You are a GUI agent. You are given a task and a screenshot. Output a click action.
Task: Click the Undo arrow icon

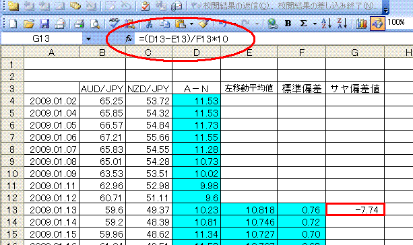pyautogui.click(x=223, y=24)
